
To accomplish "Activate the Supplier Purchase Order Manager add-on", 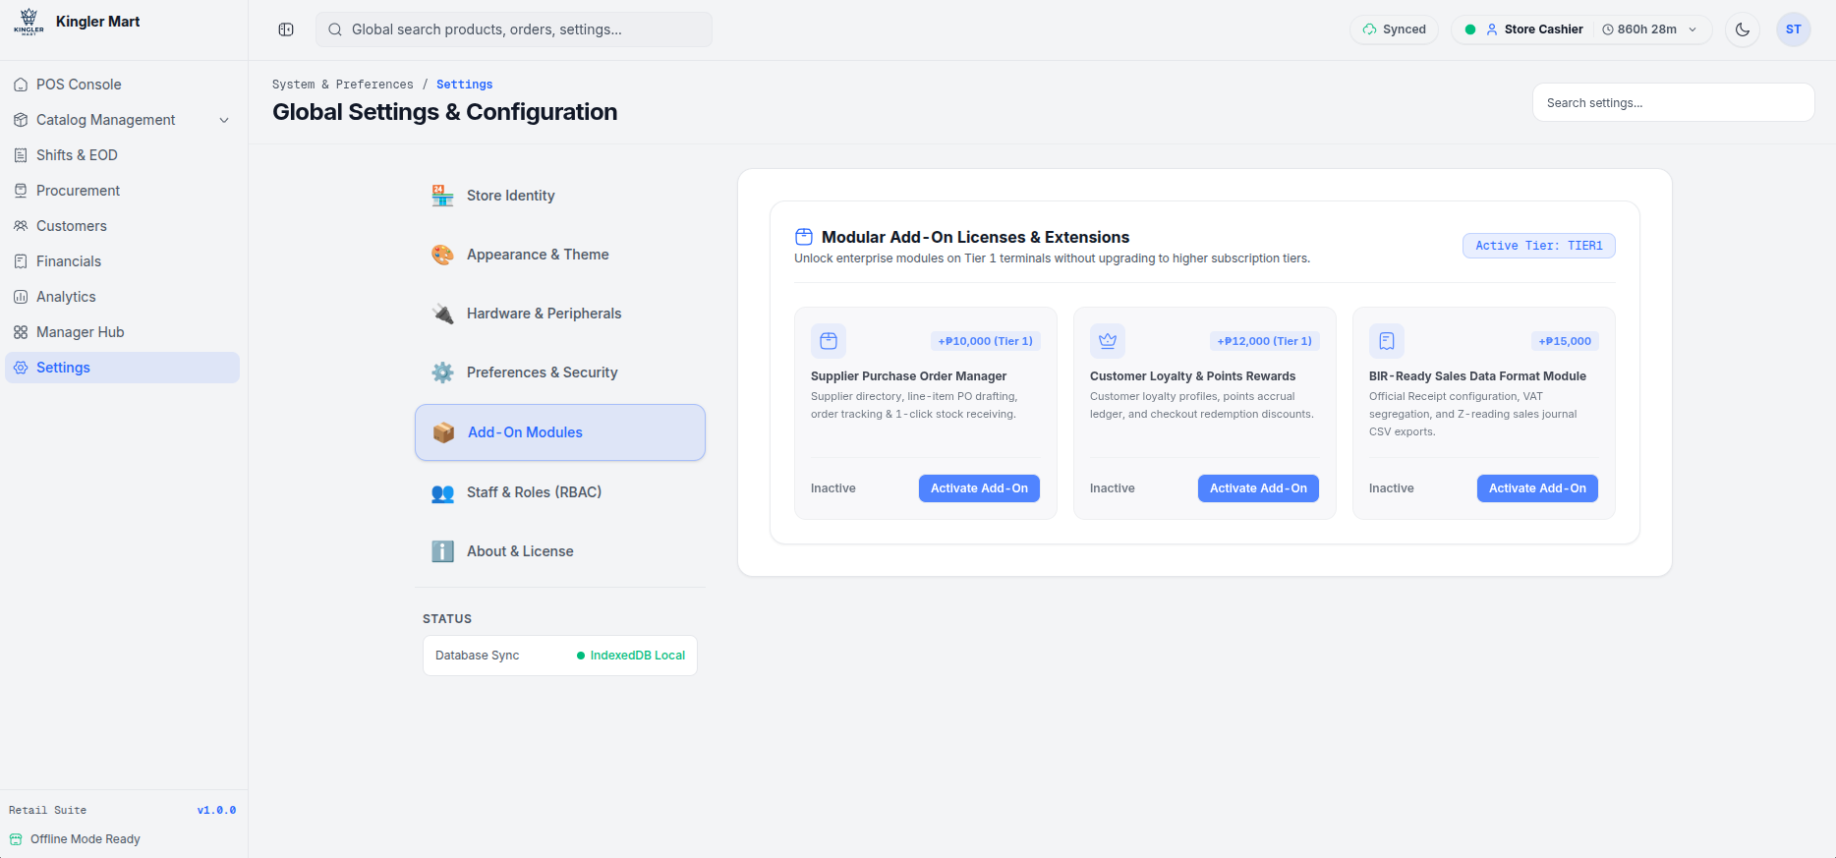I will tap(979, 488).
